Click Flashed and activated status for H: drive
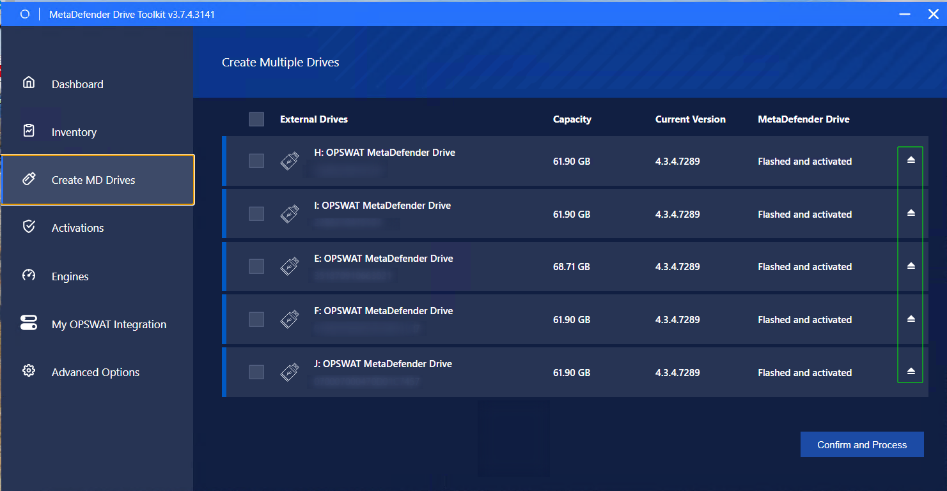Image resolution: width=947 pixels, height=491 pixels. [x=805, y=162]
